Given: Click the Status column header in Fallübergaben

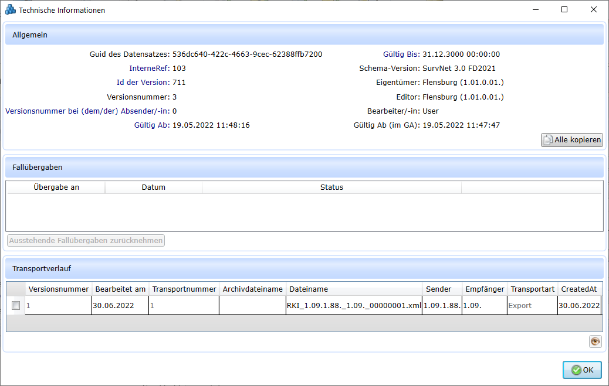Looking at the screenshot, I should pyautogui.click(x=331, y=187).
